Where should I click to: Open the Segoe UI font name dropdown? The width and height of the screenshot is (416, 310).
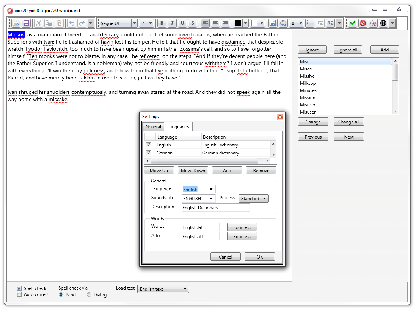[134, 23]
